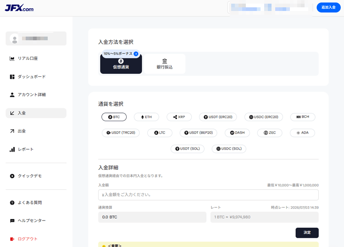Click the 最低¥10,000～最高¥1,000,000 limit text
Image resolution: width=344 pixels, height=247 pixels.
point(293,185)
